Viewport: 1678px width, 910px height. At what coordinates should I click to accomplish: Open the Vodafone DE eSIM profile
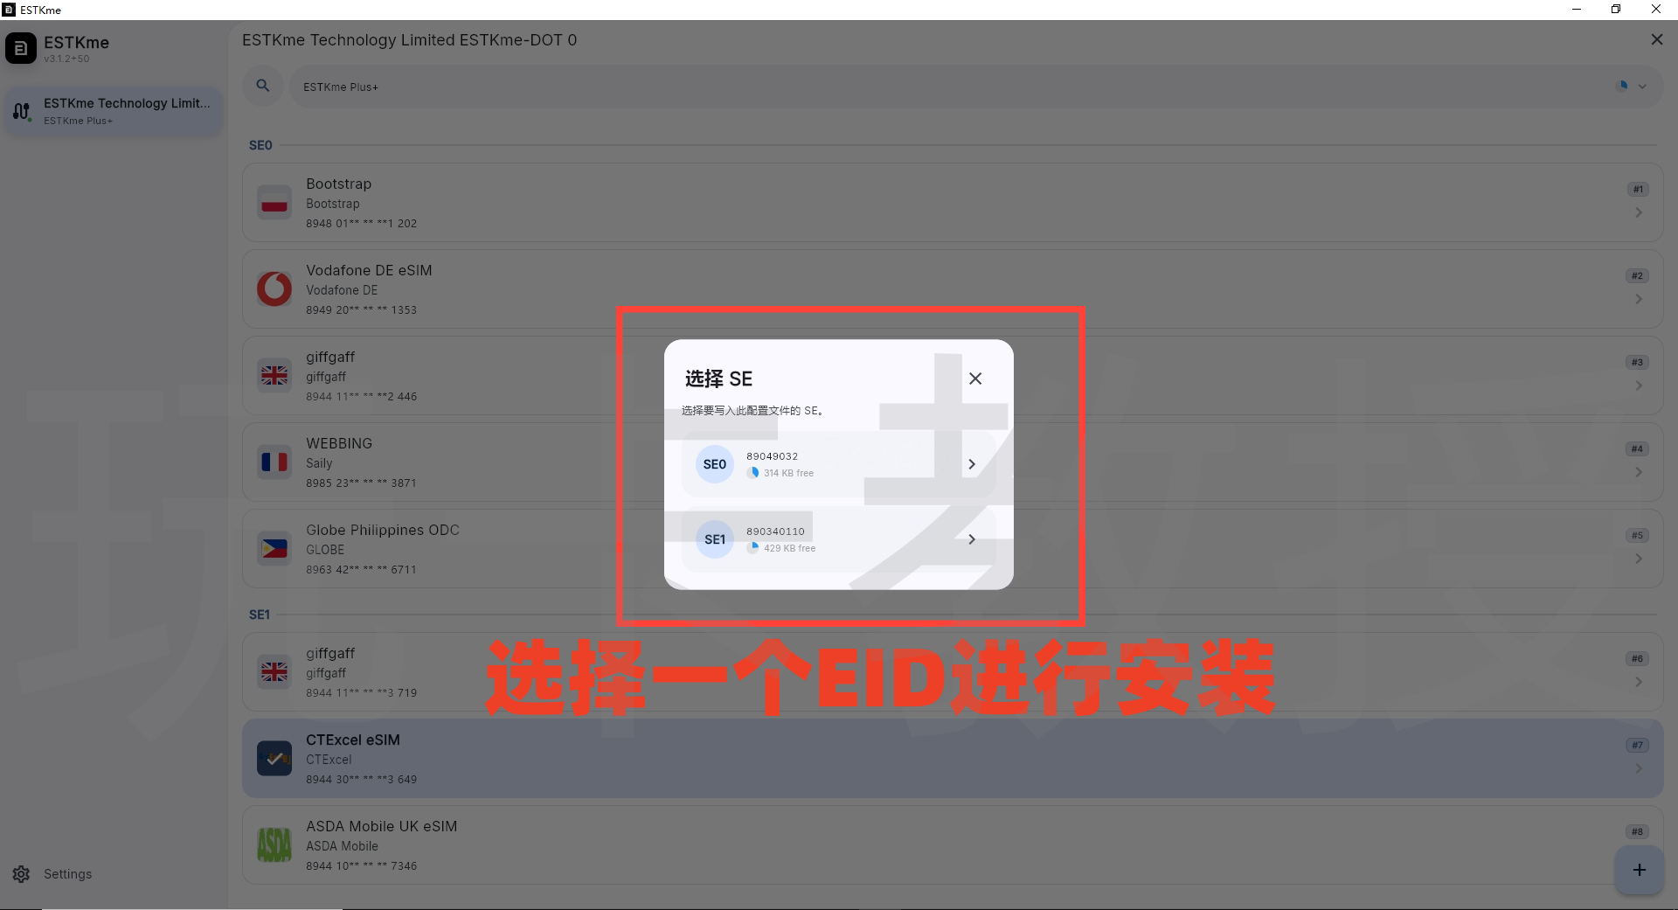953,288
